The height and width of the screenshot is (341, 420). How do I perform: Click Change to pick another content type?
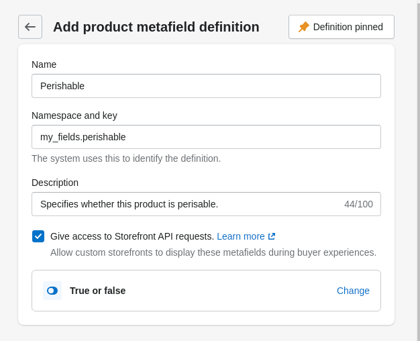click(353, 291)
